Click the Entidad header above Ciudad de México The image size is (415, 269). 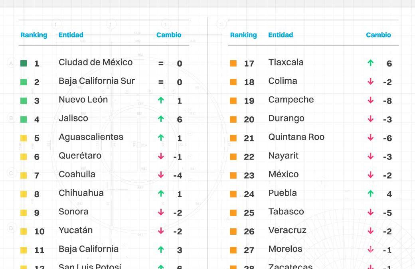coord(71,35)
